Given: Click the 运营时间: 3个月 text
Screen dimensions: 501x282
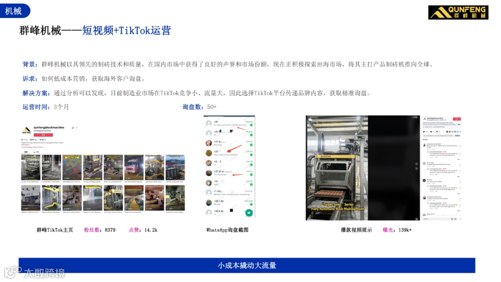Looking at the screenshot, I should [45, 107].
